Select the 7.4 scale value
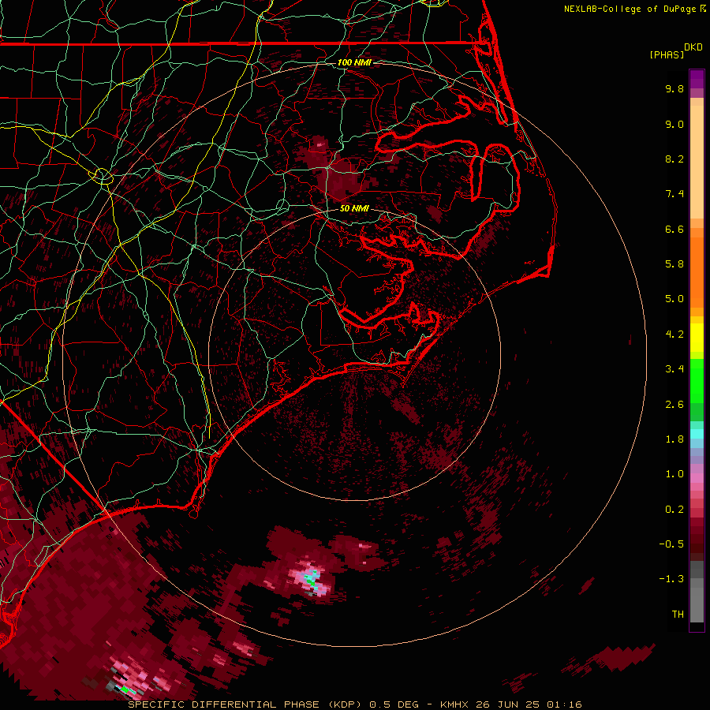 click(x=674, y=194)
